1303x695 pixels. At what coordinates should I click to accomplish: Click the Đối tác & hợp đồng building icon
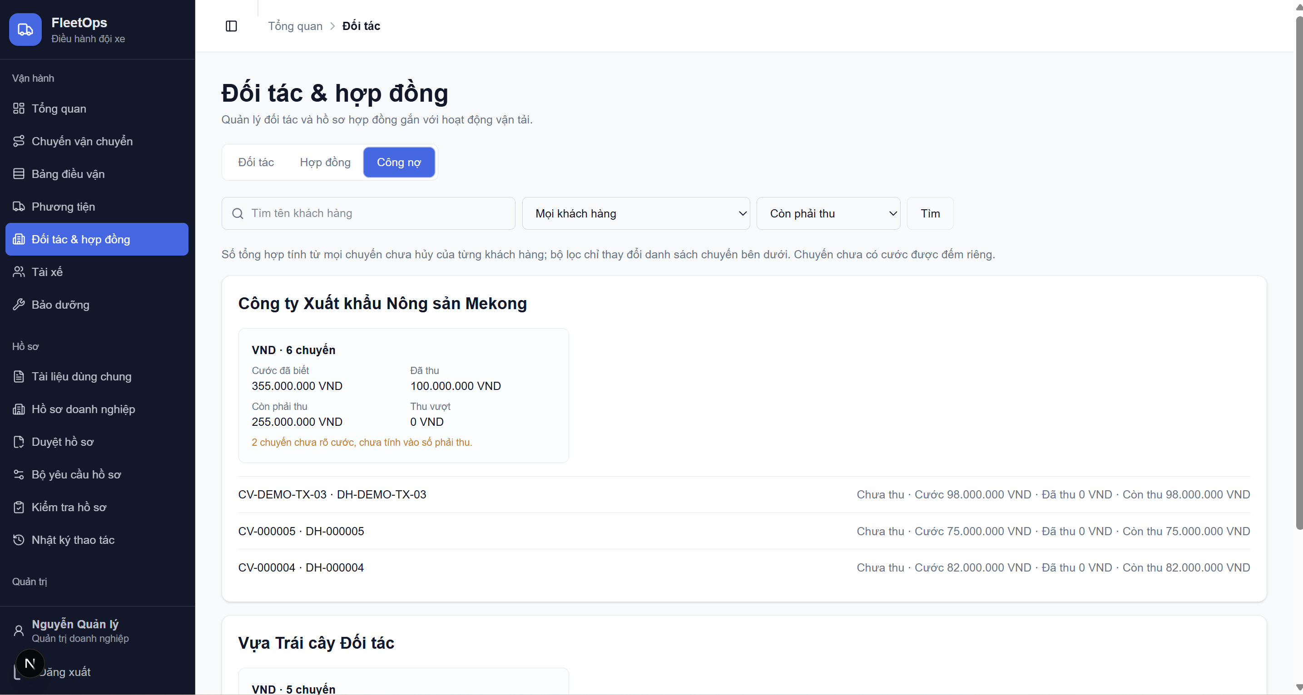click(x=19, y=239)
